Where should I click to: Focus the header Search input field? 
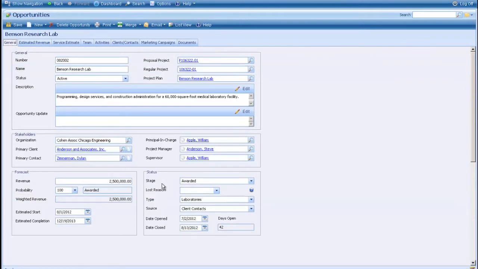pos(434,15)
